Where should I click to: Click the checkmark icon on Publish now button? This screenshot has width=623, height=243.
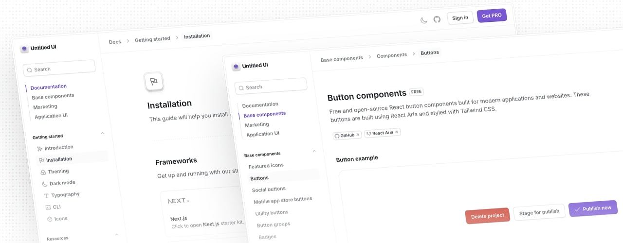(577, 209)
